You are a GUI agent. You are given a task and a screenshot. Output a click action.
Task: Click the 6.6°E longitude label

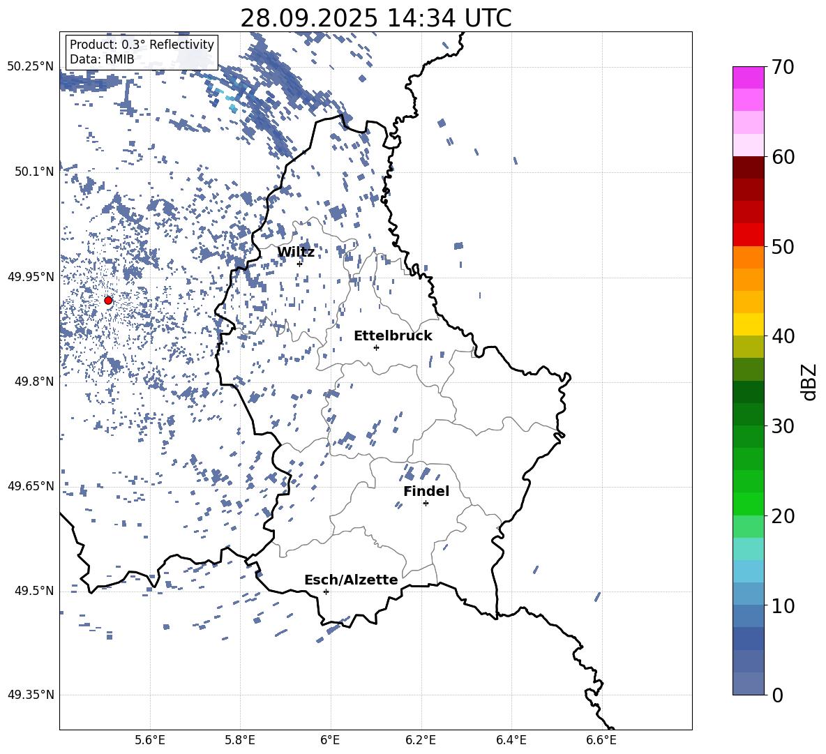coord(601,740)
